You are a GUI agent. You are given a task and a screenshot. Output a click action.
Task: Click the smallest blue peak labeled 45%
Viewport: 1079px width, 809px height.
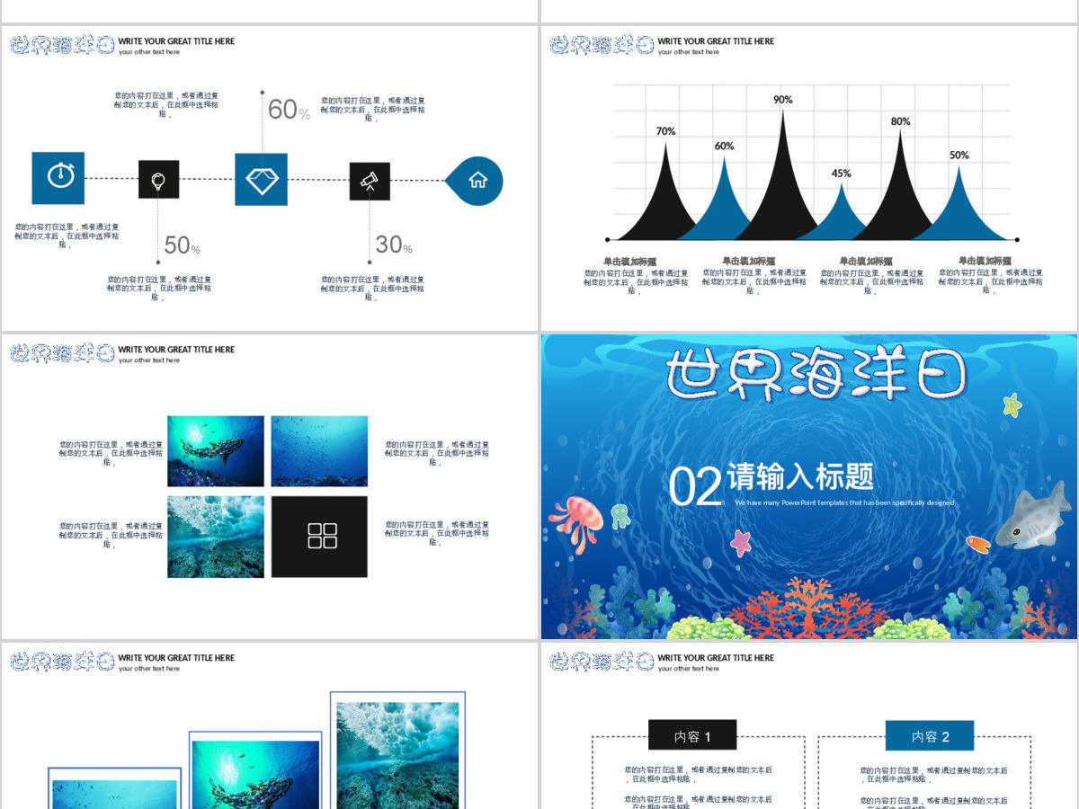pos(842,216)
